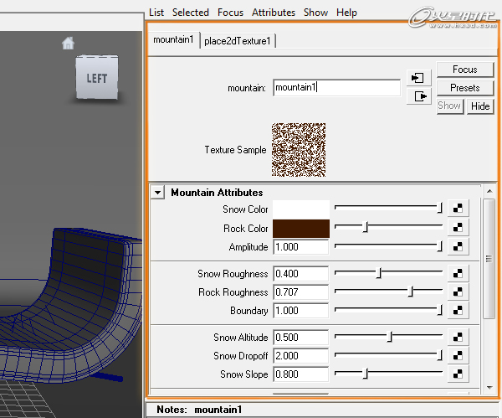This screenshot has width=502, height=418.
Task: Click the Snow Color slider handle
Action: coord(440,208)
